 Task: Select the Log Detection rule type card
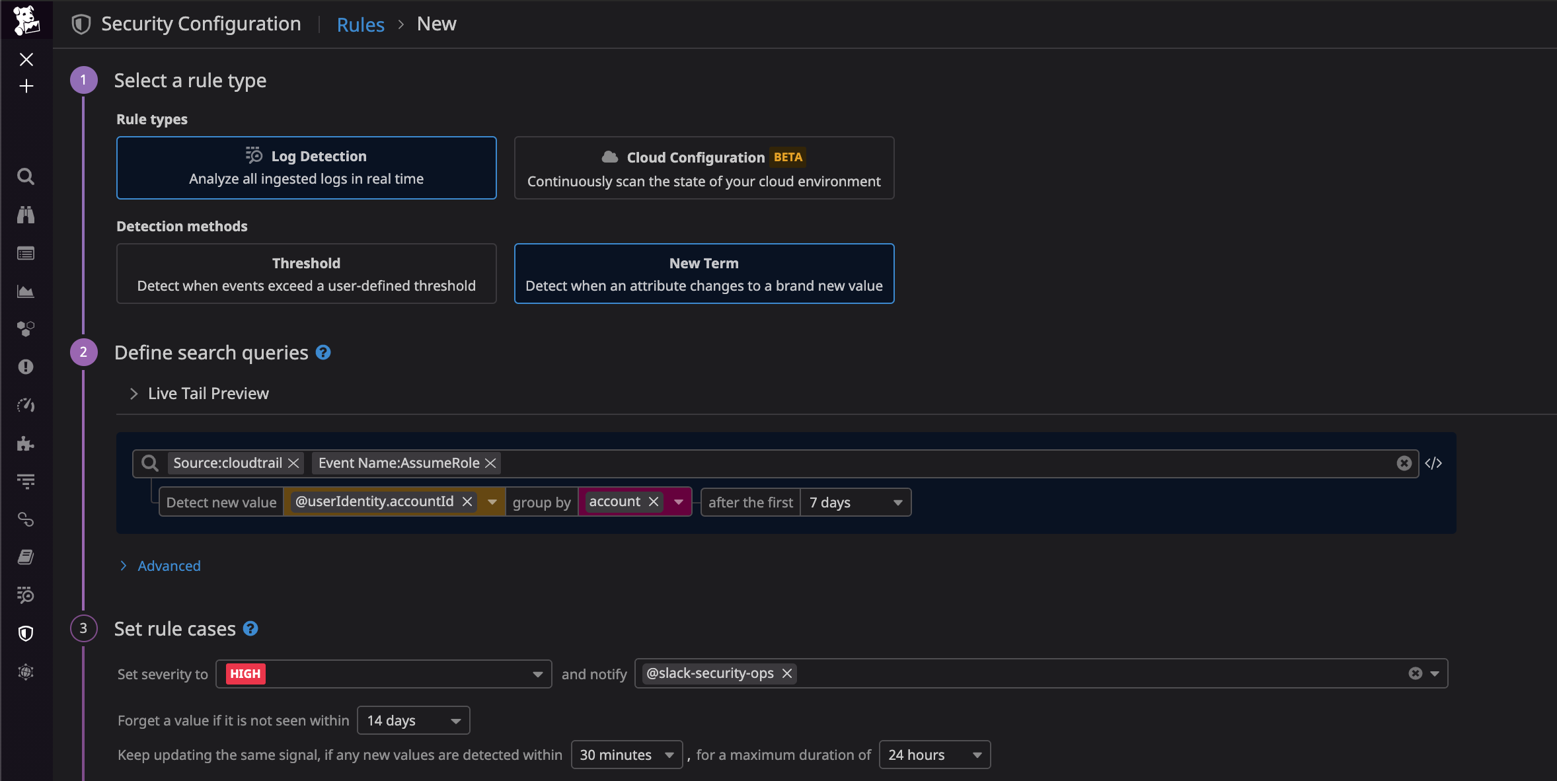click(x=306, y=167)
